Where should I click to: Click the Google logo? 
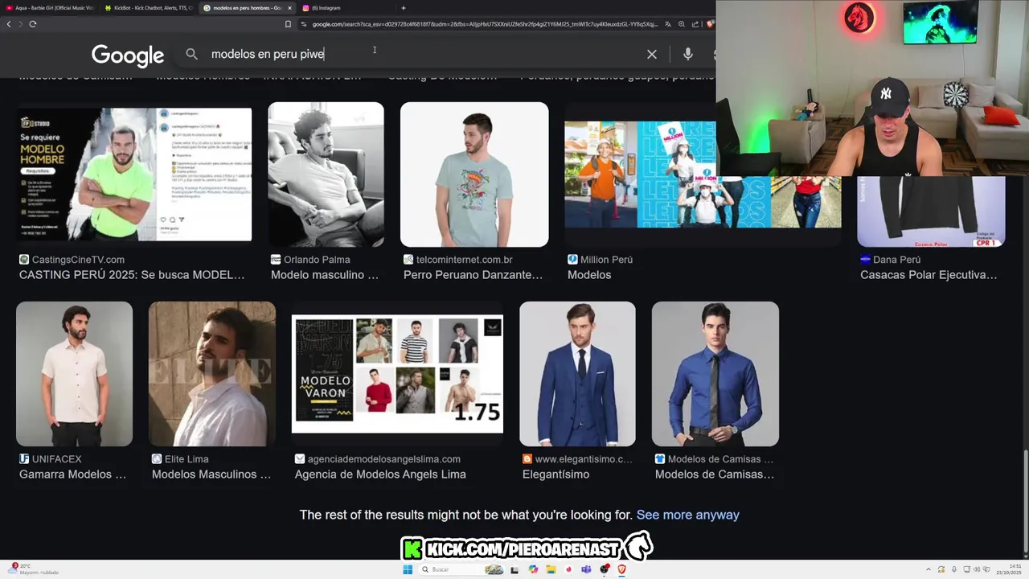[x=127, y=55]
